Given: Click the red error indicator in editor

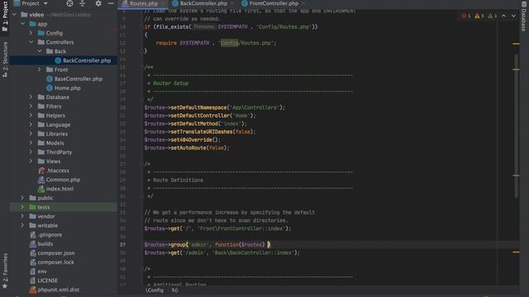Looking at the screenshot, I should (x=466, y=16).
